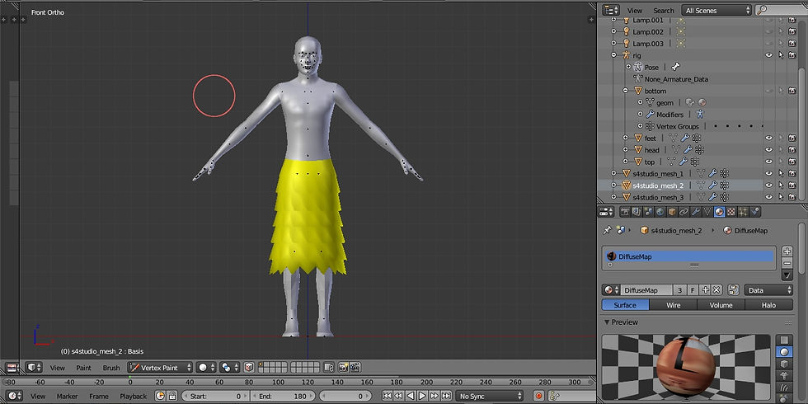
Task: Open the Render Layers properties tab icon
Action: point(637,212)
